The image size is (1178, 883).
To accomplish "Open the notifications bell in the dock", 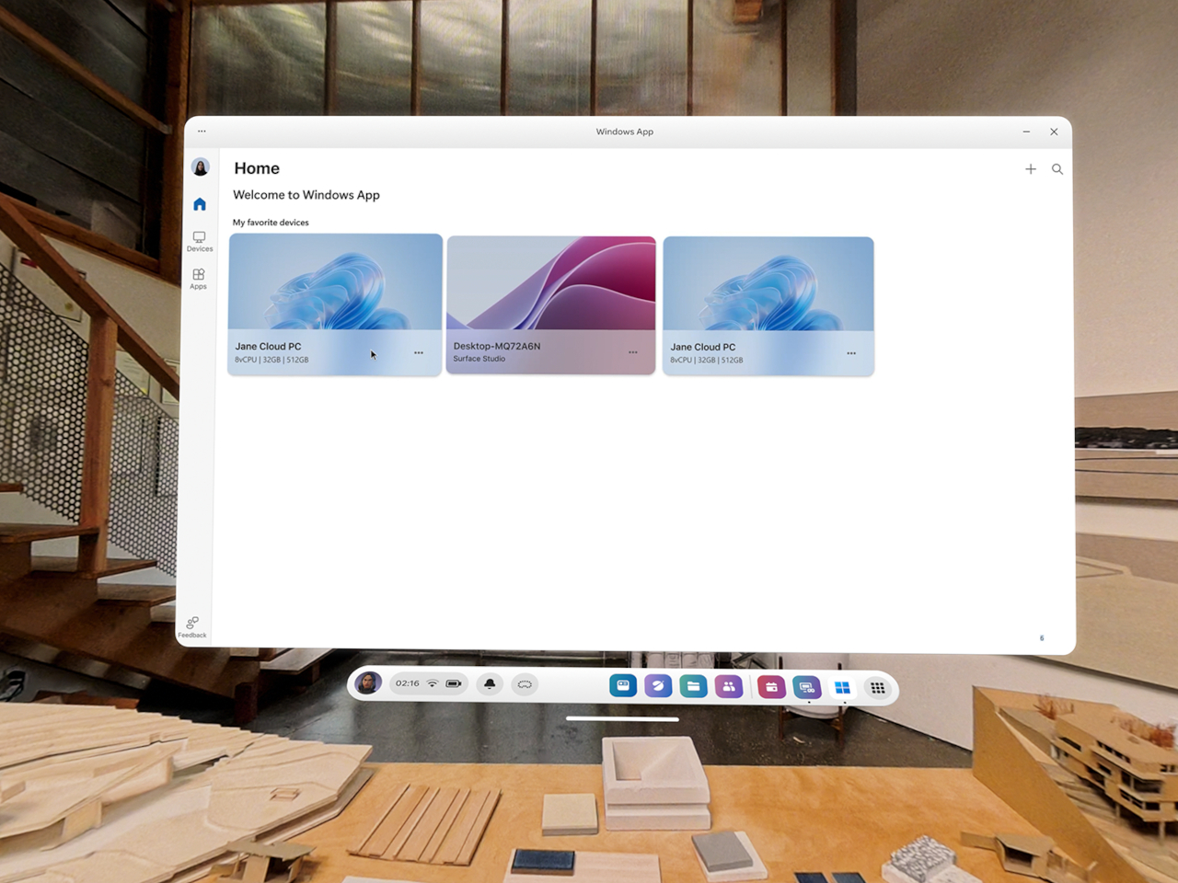I will click(490, 684).
